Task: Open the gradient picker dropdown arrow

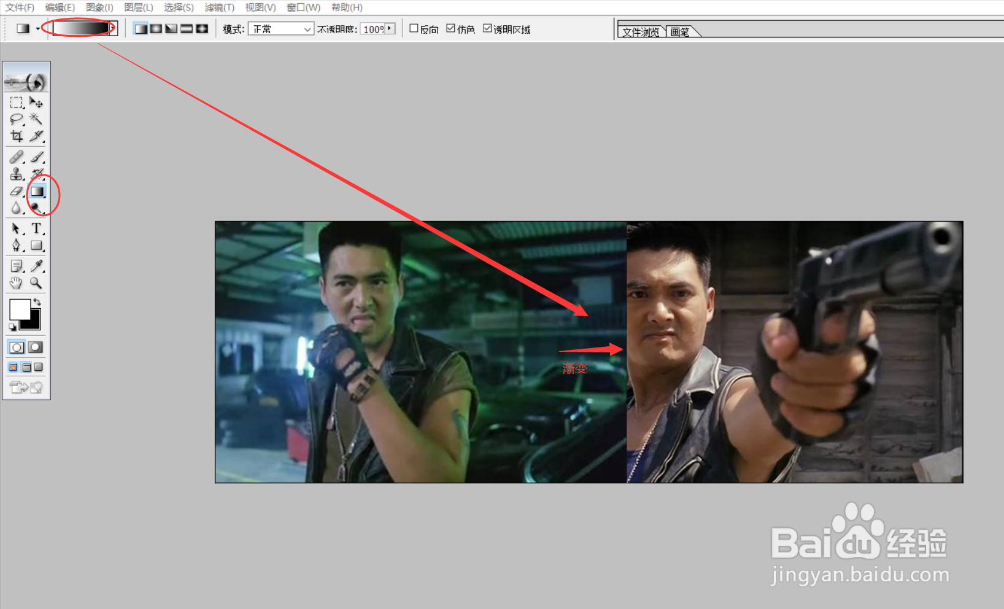Action: tap(113, 28)
